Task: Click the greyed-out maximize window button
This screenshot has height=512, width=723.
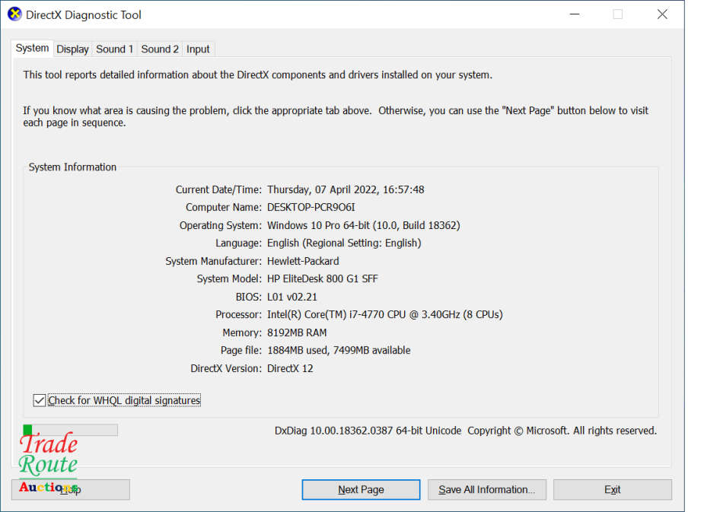Action: [617, 14]
